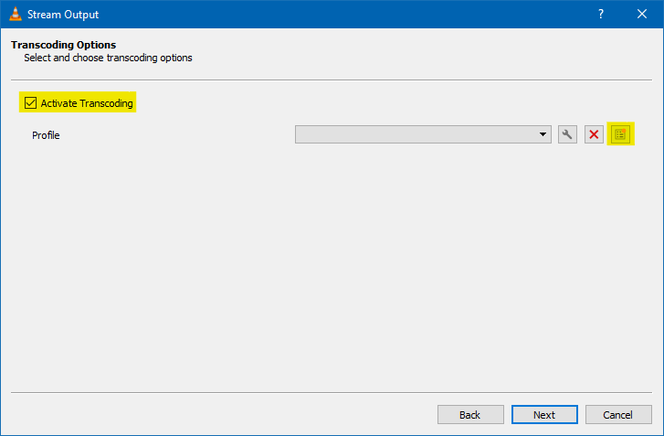Click the separator line below the subtitle

(x=332, y=80)
